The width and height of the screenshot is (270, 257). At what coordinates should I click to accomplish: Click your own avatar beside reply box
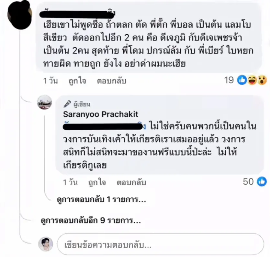click(46, 244)
